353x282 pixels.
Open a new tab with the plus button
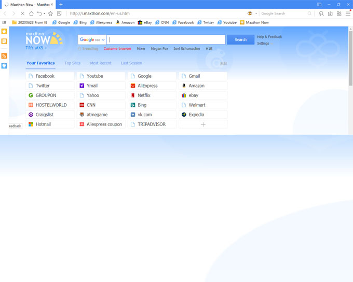(x=61, y=4)
